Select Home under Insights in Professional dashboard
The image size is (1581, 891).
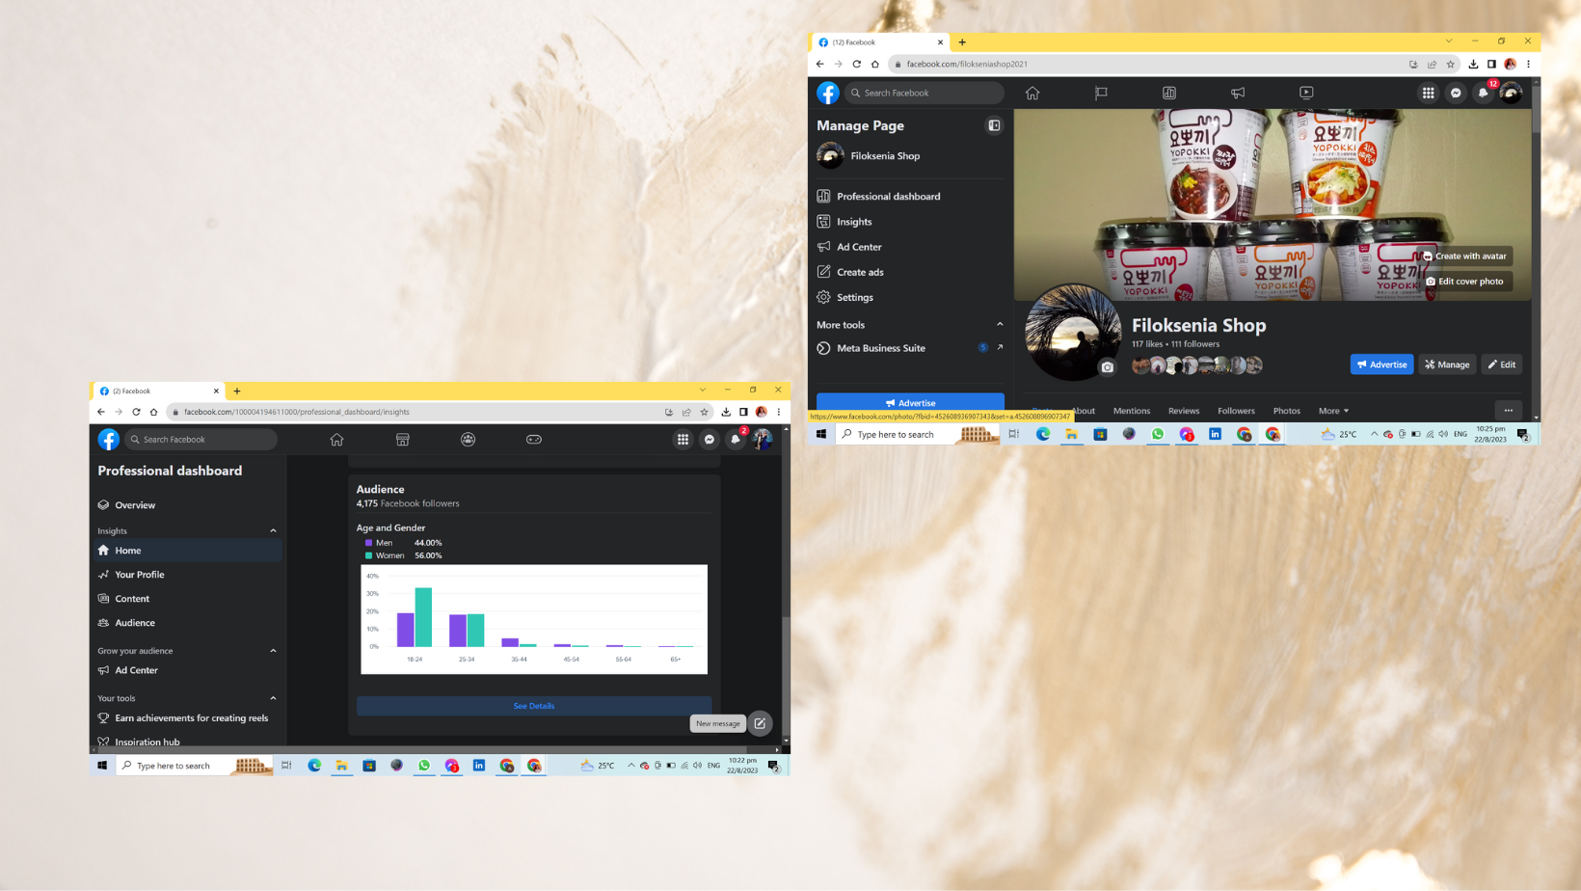pyautogui.click(x=188, y=551)
